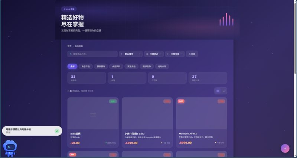The height and width of the screenshot is (158, 297).
Task: Click the 一般 (30) stock label
Action: tap(220, 143)
